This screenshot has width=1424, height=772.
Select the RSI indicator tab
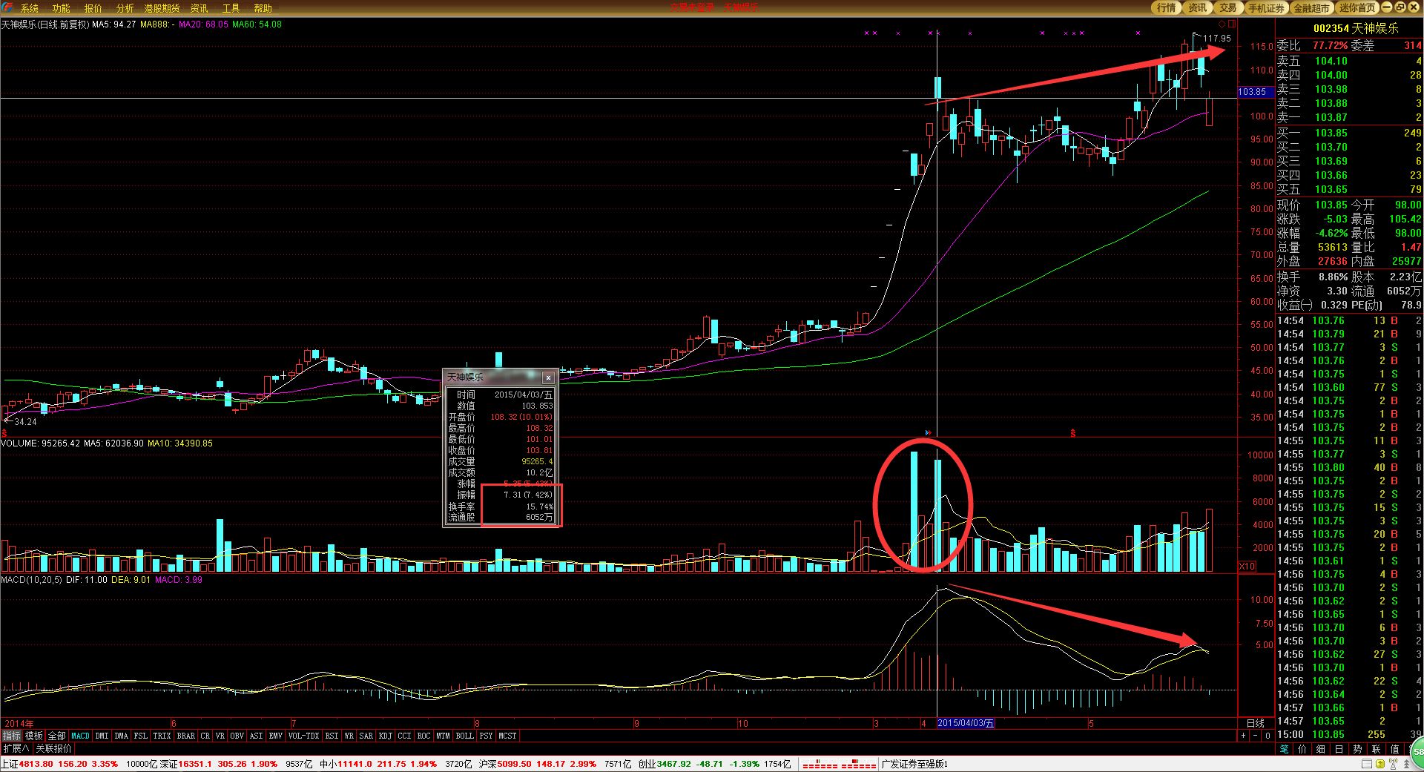pos(332,736)
